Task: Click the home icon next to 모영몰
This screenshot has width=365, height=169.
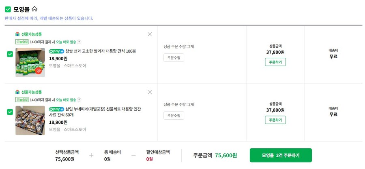Action: click(x=34, y=9)
